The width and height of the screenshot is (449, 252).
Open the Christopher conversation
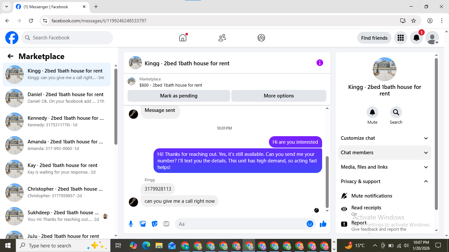[x=57, y=193]
